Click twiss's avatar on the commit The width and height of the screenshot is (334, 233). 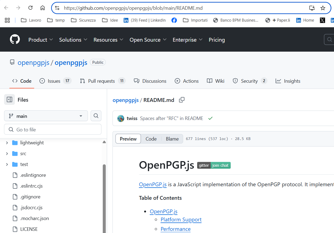121,118
